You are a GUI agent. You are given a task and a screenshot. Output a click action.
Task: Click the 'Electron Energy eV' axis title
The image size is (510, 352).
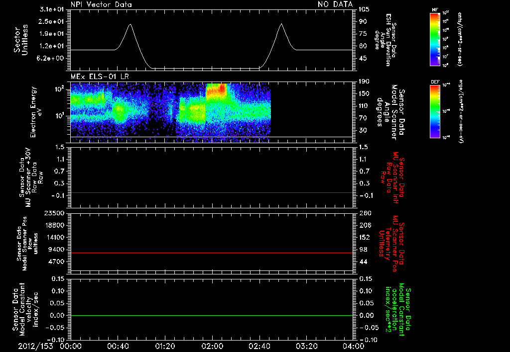[37, 112]
